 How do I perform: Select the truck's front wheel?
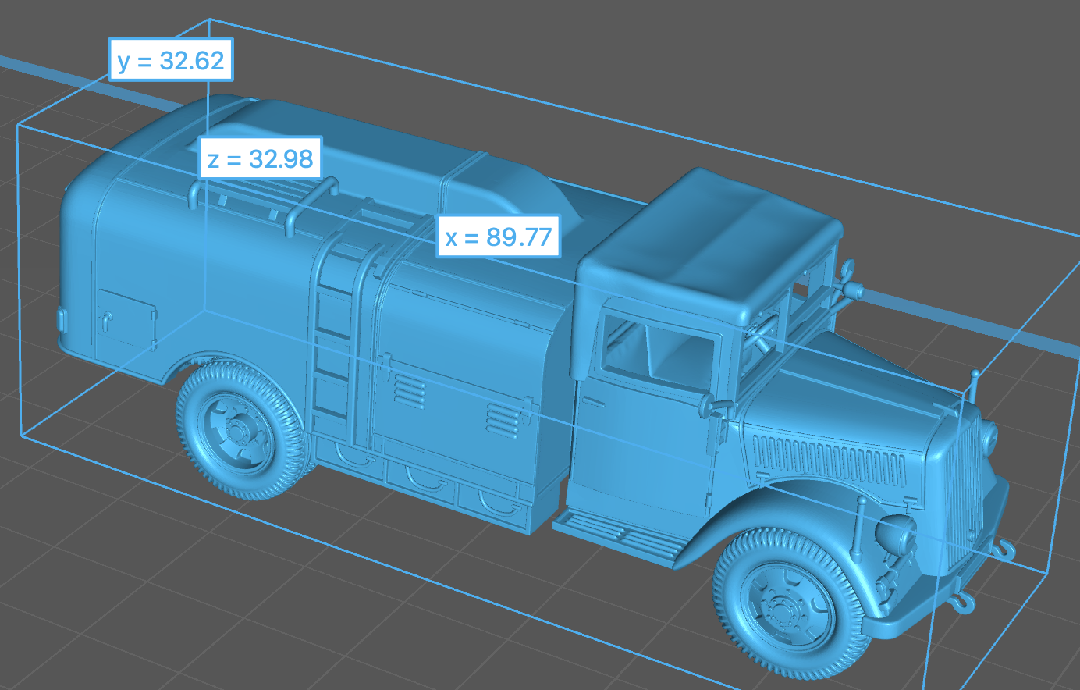tap(790, 602)
